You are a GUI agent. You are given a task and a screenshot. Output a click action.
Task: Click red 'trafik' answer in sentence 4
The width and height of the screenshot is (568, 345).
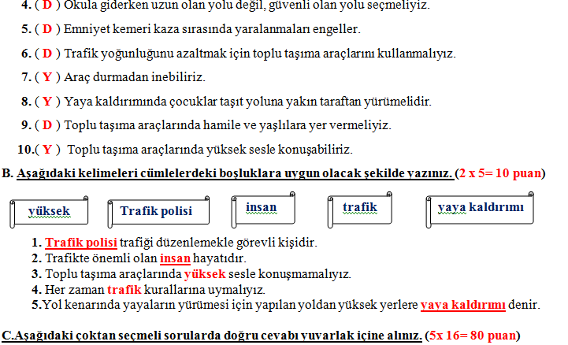tap(123, 290)
